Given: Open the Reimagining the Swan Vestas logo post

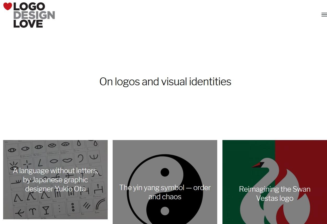Looking at the screenshot, I should [x=274, y=193].
